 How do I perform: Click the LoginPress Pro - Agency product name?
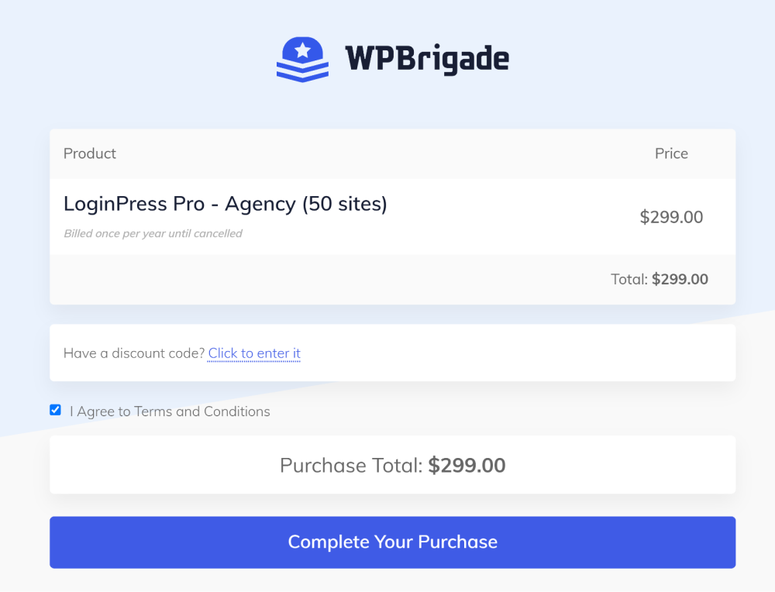(226, 204)
